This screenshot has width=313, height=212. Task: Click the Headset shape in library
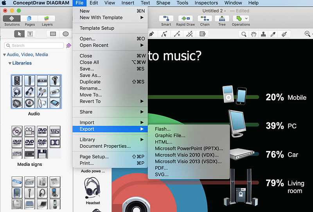(92, 188)
